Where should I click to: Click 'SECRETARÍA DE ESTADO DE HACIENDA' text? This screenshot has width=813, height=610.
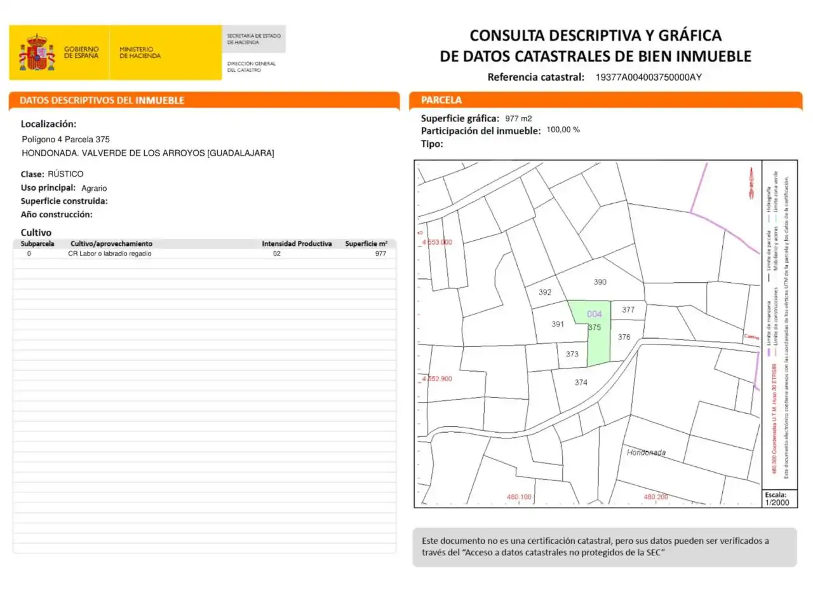tap(254, 39)
